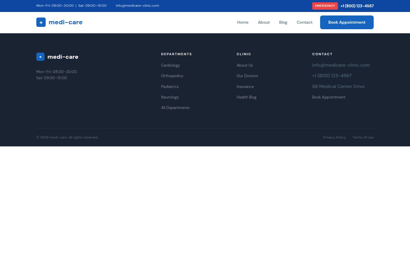The image size is (410, 263).
Task: Go to the Home nav item
Action: coord(243,22)
